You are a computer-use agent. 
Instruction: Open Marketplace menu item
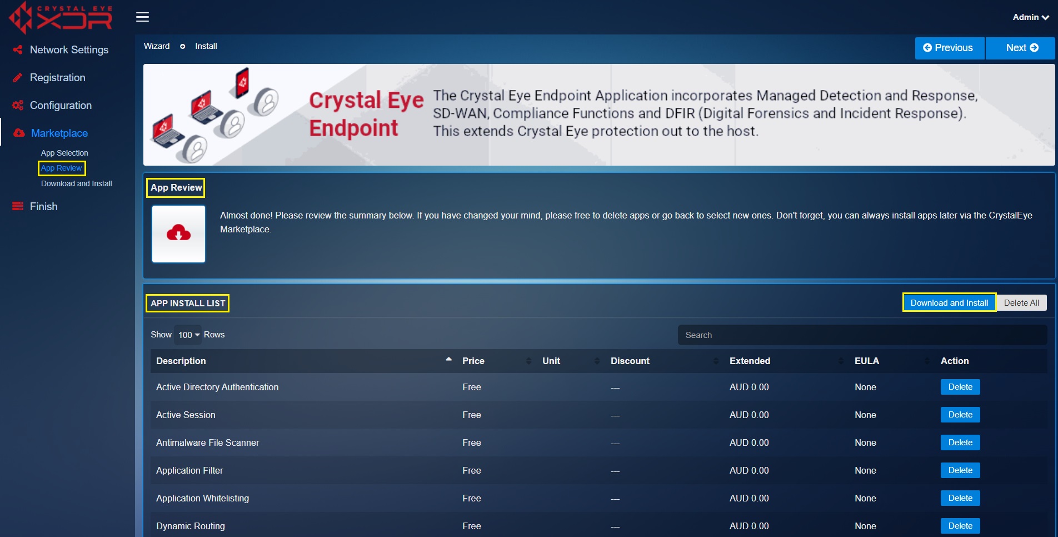click(59, 133)
